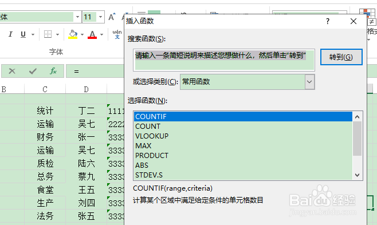Image resolution: width=377 pixels, height=225 pixels.
Task: Select cell containing 刘四
Action: pyautogui.click(x=86, y=203)
